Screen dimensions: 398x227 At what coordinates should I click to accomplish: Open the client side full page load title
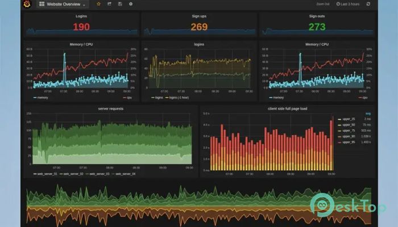click(287, 109)
